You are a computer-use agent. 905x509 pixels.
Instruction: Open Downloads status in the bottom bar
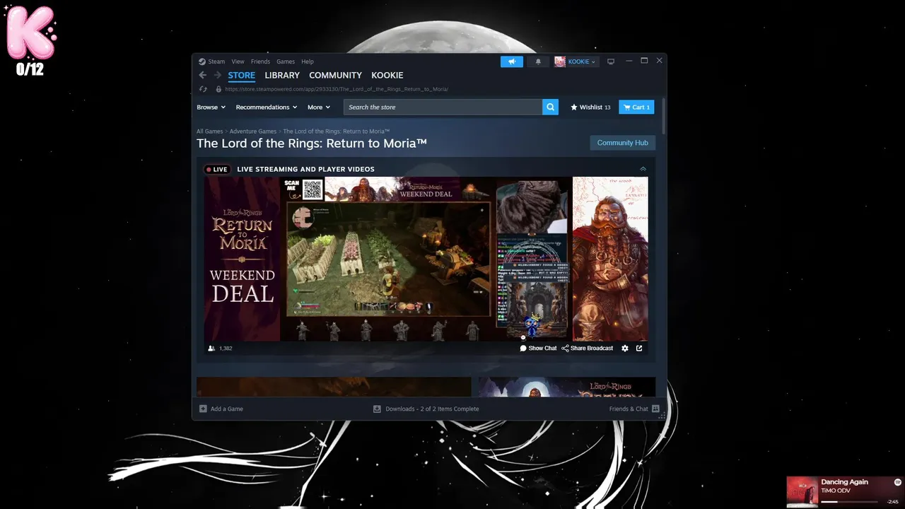[x=426, y=409]
